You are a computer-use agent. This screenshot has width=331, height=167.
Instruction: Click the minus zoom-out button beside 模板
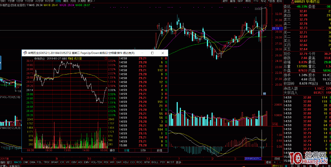pyautogui.click(x=280, y=162)
